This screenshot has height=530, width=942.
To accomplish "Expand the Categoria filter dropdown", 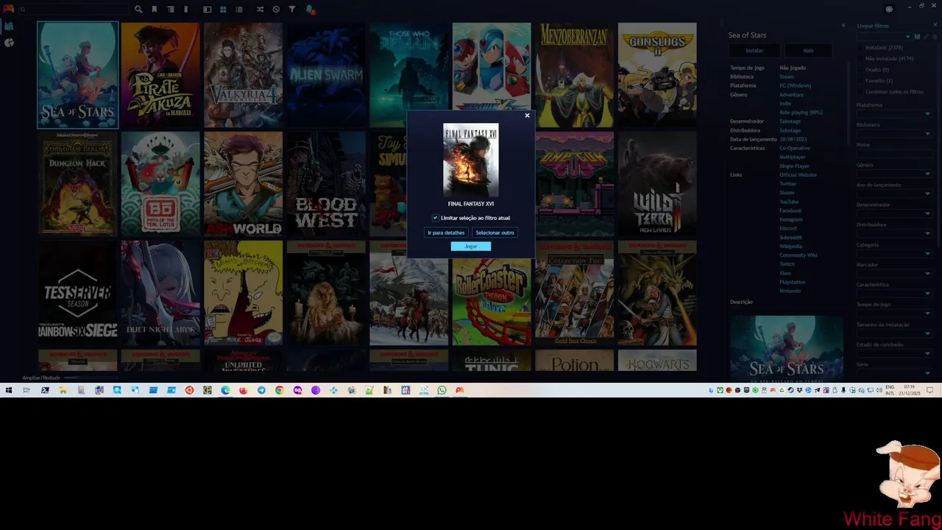I will (x=927, y=253).
